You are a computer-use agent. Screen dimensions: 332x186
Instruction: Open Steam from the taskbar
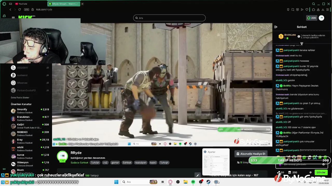(x=208, y=182)
